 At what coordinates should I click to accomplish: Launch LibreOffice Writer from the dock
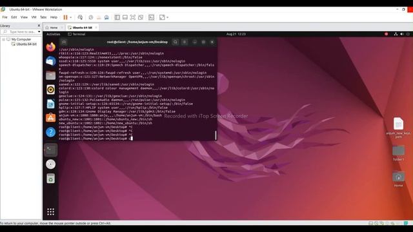(50, 104)
